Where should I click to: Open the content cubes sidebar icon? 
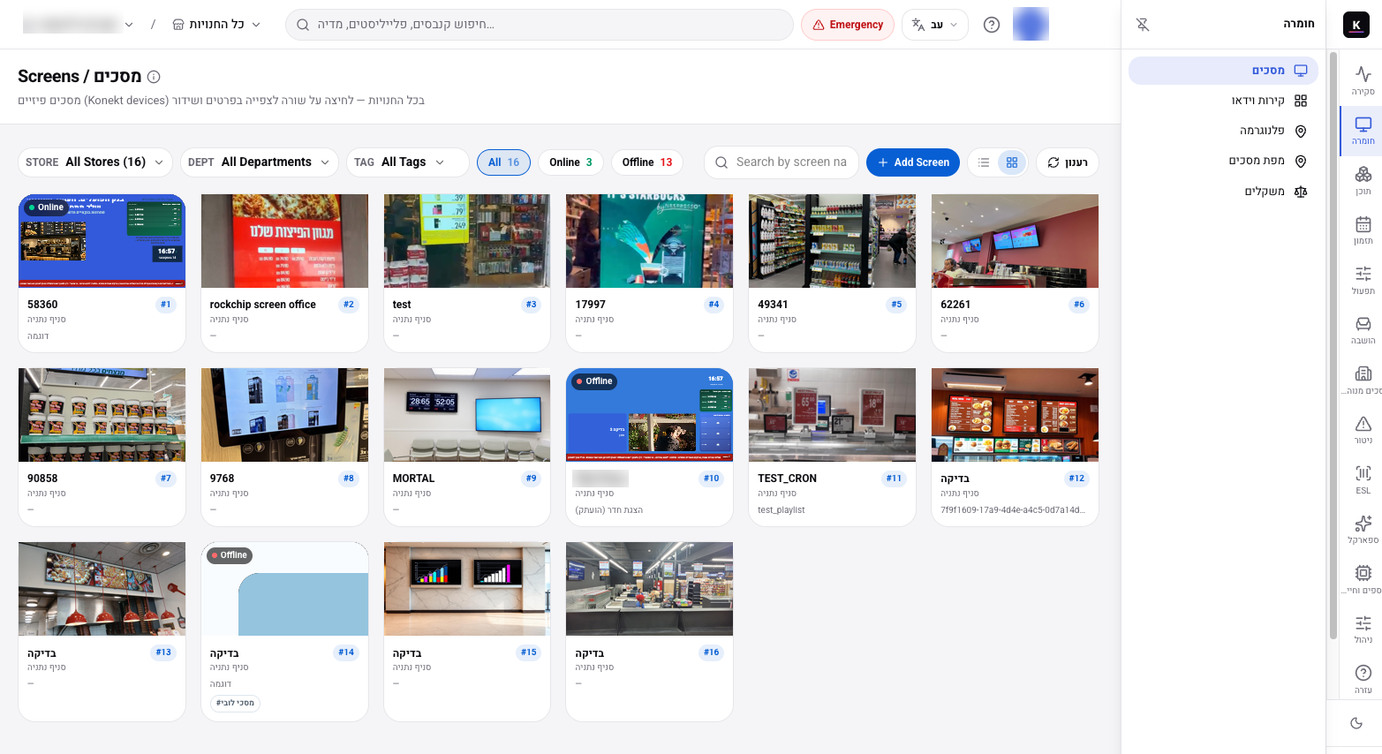pyautogui.click(x=1363, y=180)
